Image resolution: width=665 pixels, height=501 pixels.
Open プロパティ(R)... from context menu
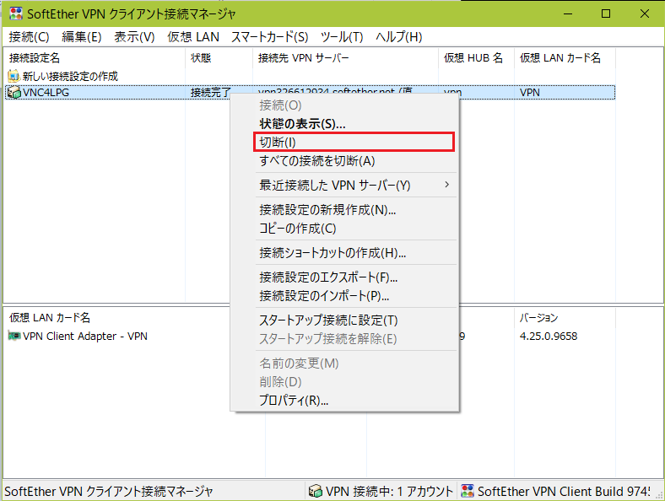coord(344,400)
